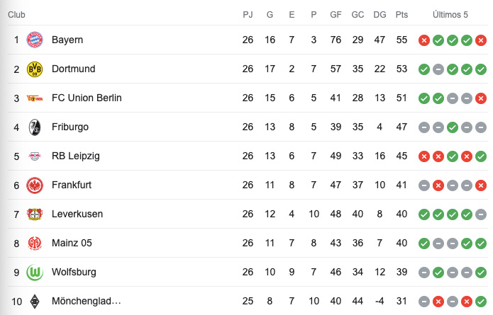Screen dimensions: 493x315
Task: Click the Frankfurt eagle crest icon
Action: tap(34, 185)
